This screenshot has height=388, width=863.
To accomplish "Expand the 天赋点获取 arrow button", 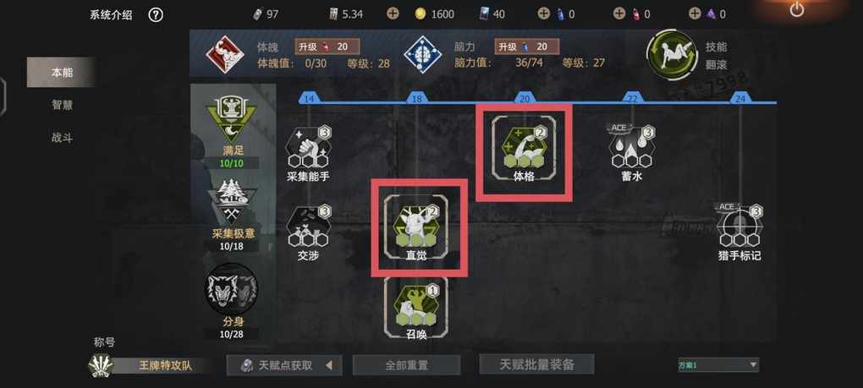I will [329, 365].
